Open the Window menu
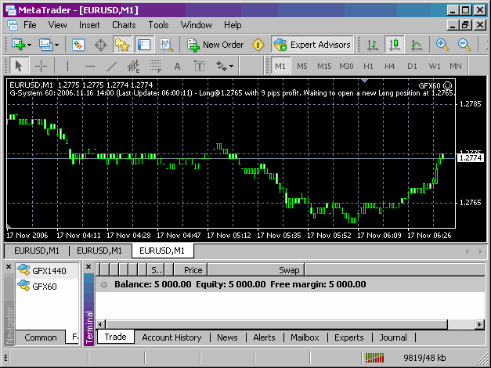The height and width of the screenshot is (368, 491). (196, 25)
